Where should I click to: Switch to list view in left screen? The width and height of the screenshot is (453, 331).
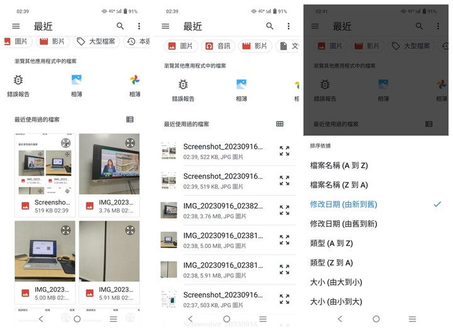point(130,120)
